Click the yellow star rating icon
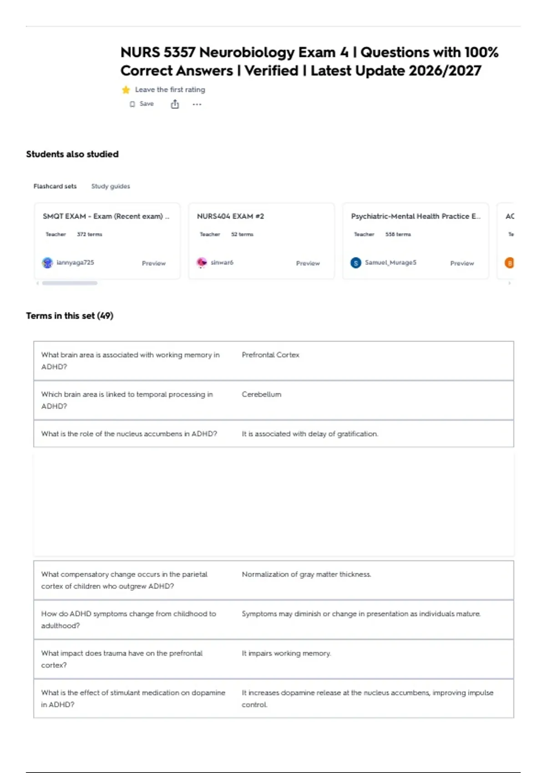 click(x=126, y=90)
